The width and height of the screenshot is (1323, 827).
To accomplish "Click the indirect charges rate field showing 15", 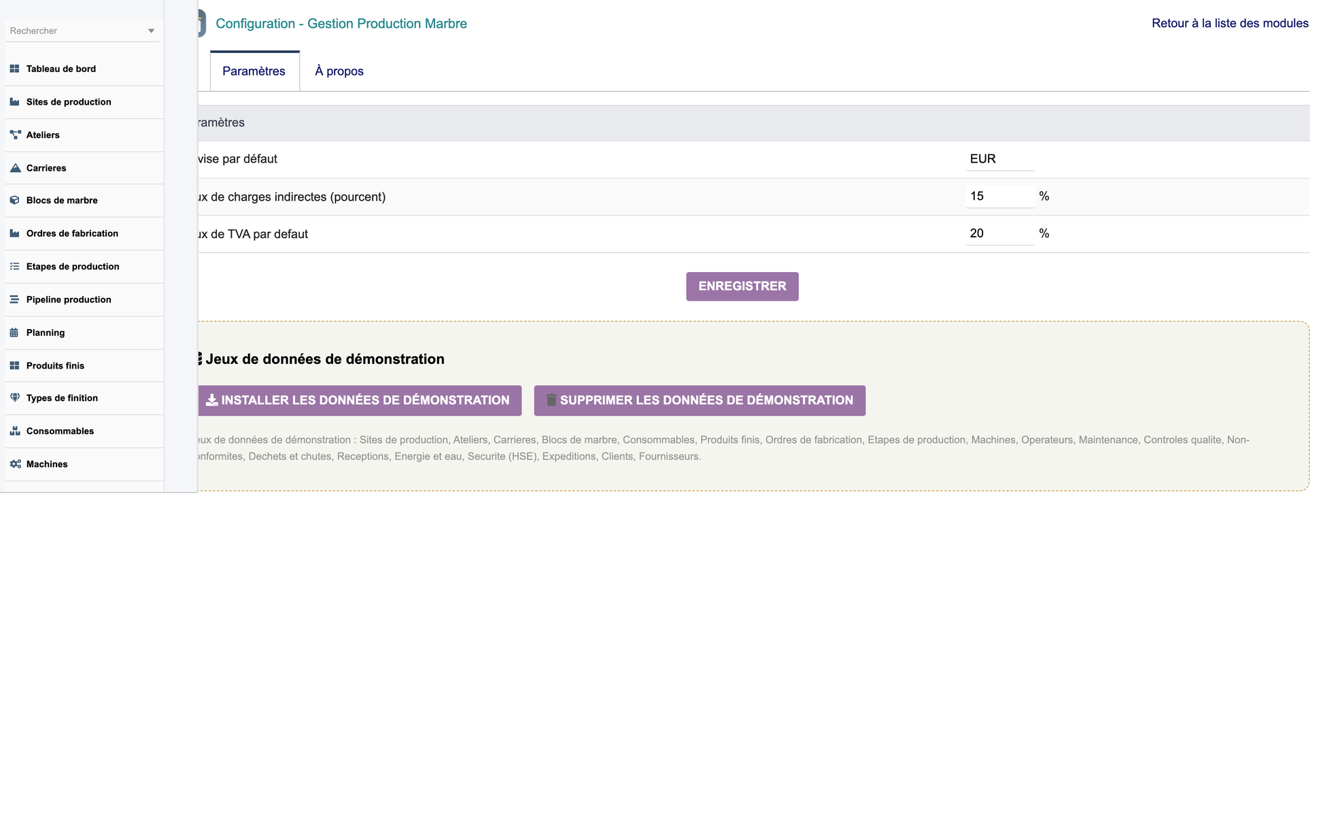I will (999, 197).
